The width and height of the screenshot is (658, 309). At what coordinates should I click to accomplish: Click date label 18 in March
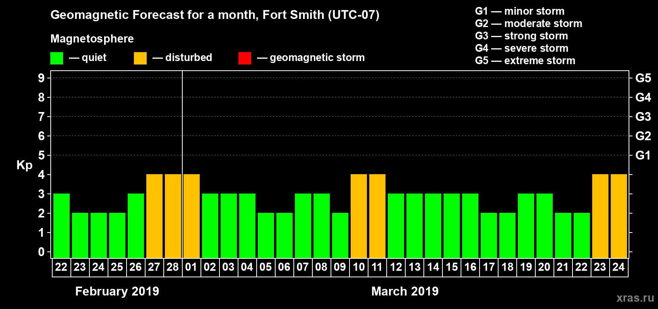[507, 267]
